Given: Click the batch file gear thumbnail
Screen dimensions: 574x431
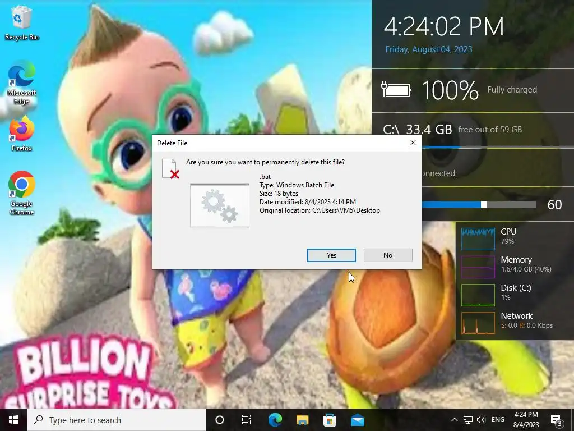Looking at the screenshot, I should [220, 205].
